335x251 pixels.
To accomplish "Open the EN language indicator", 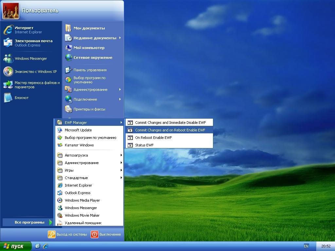I will pyautogui.click(x=306, y=246).
